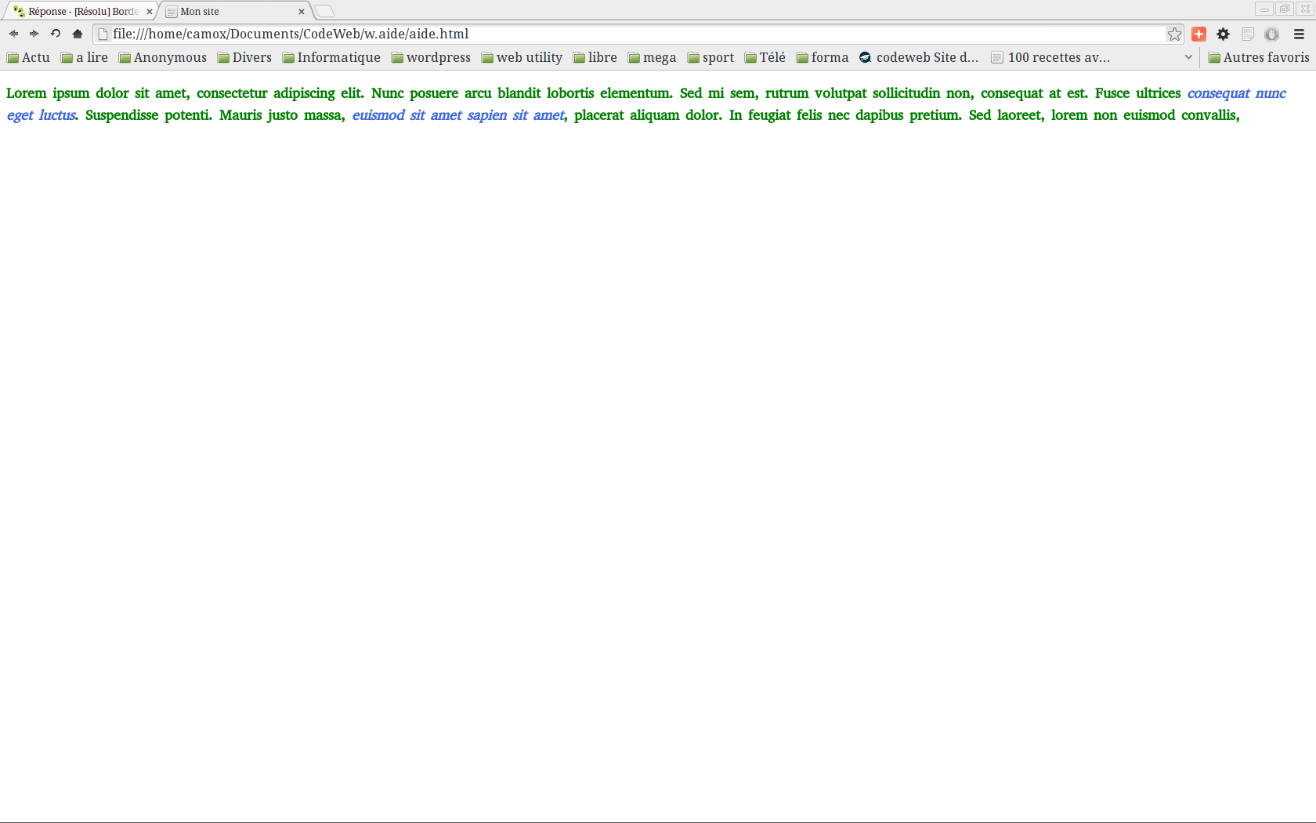Open the forma bookmarks folder

point(822,57)
